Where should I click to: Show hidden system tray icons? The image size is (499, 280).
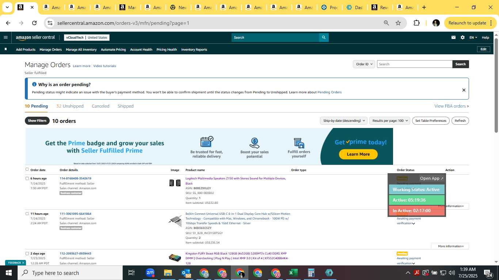[x=408, y=273]
